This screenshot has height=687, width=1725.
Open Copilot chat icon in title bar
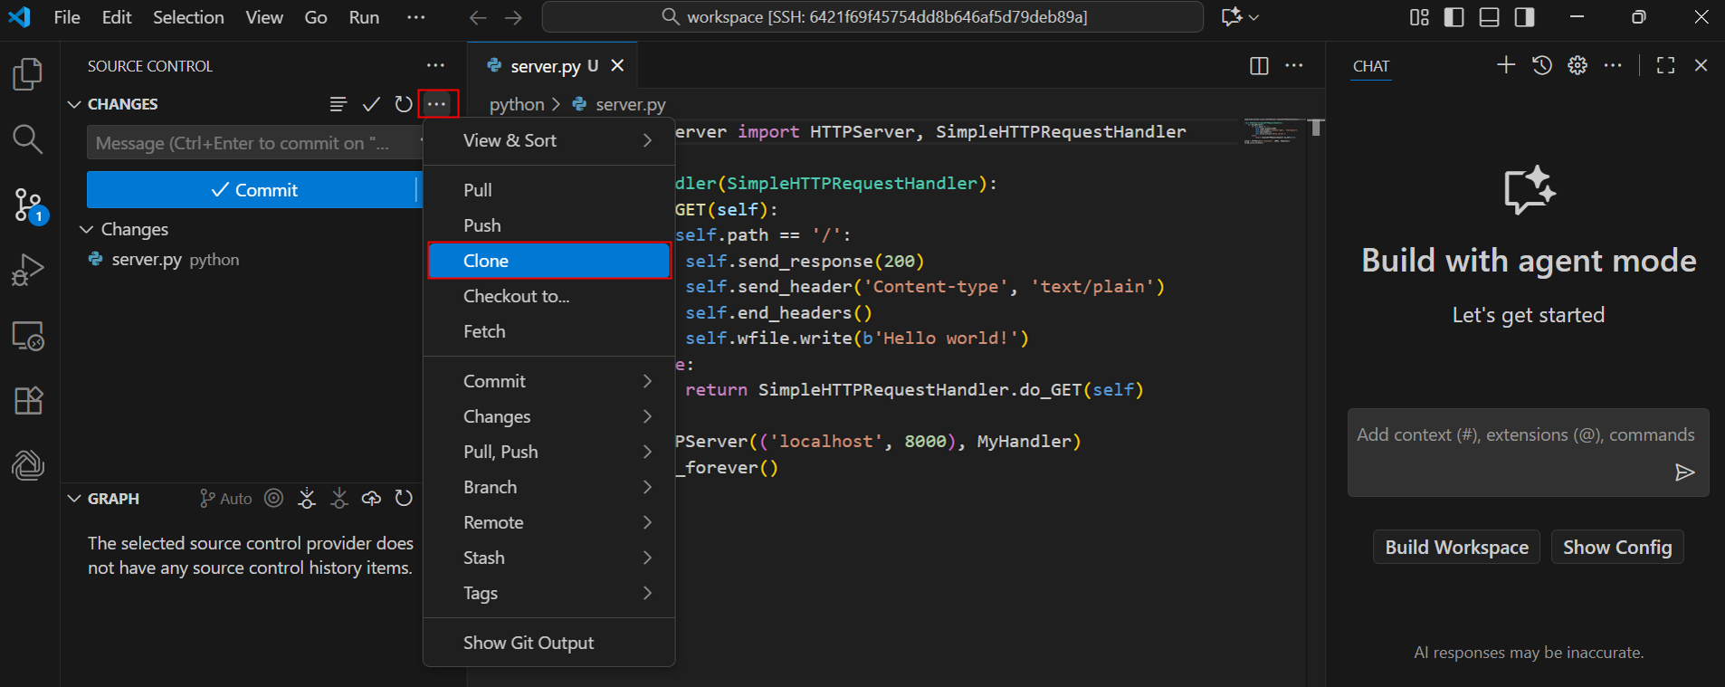[x=1232, y=17]
